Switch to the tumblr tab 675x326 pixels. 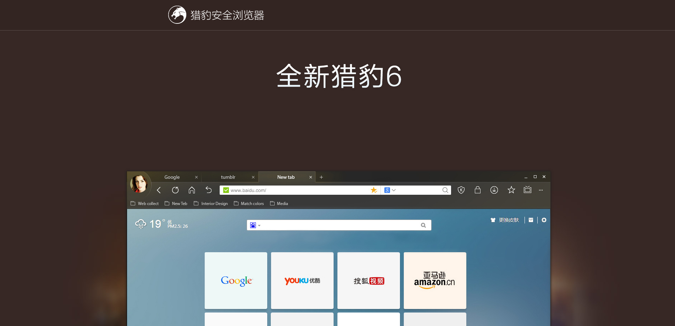[x=228, y=177]
